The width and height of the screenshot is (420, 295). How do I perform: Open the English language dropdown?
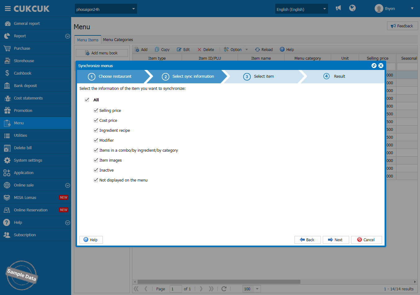pyautogui.click(x=301, y=9)
